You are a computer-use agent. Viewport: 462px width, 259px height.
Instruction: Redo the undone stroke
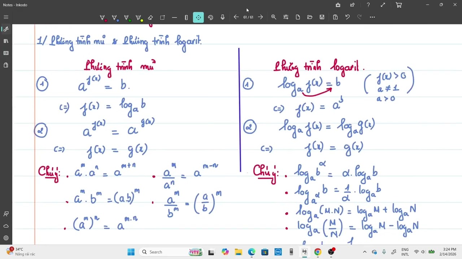click(359, 17)
